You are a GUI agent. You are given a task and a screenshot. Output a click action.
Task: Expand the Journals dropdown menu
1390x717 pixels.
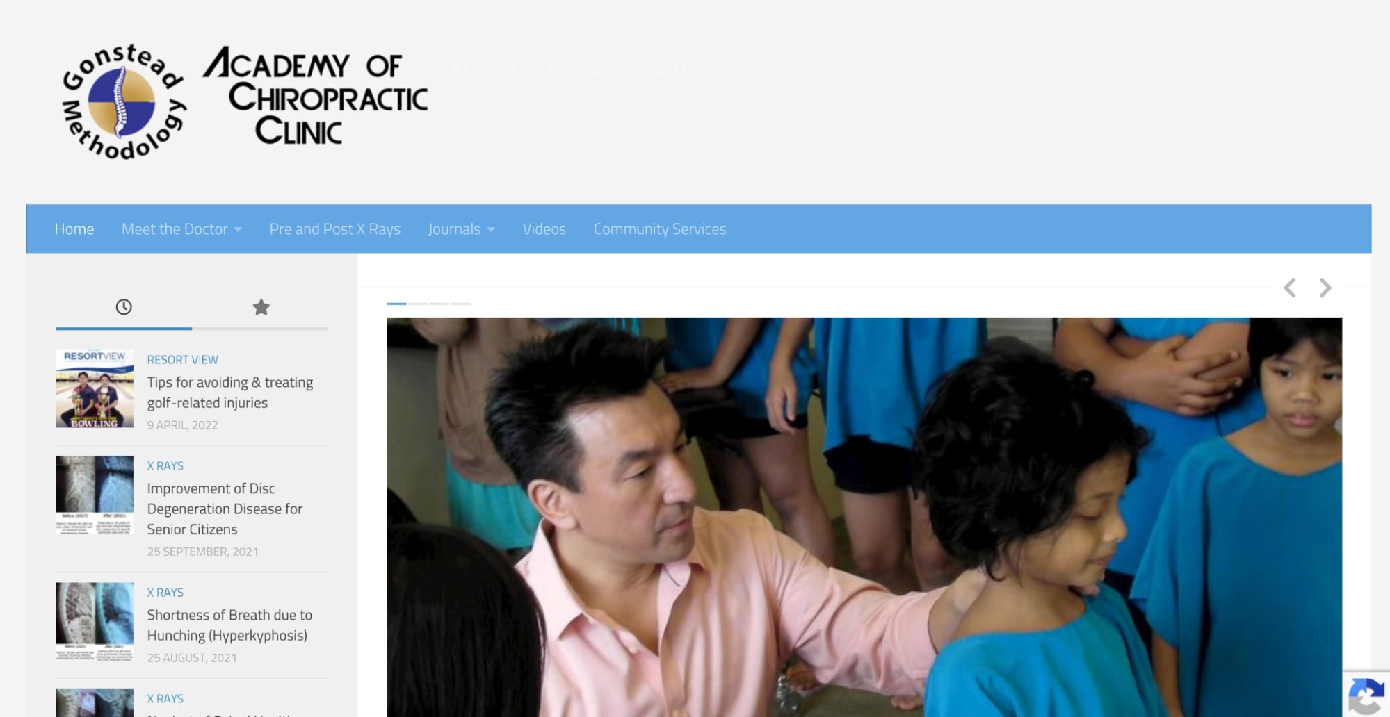[462, 229]
